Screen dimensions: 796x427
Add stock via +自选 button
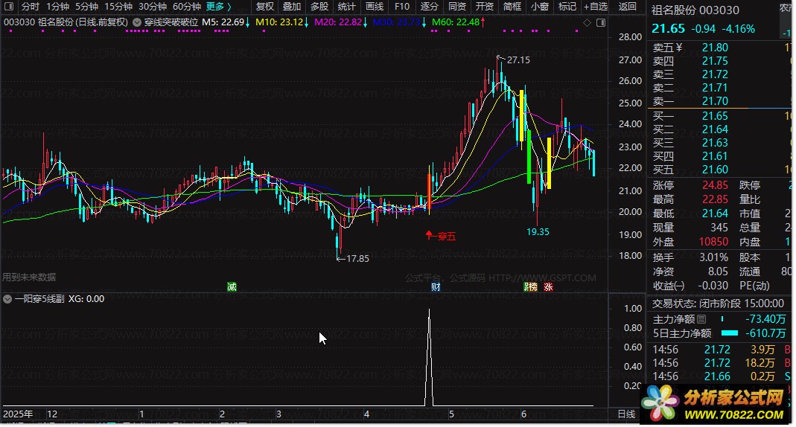(x=596, y=7)
